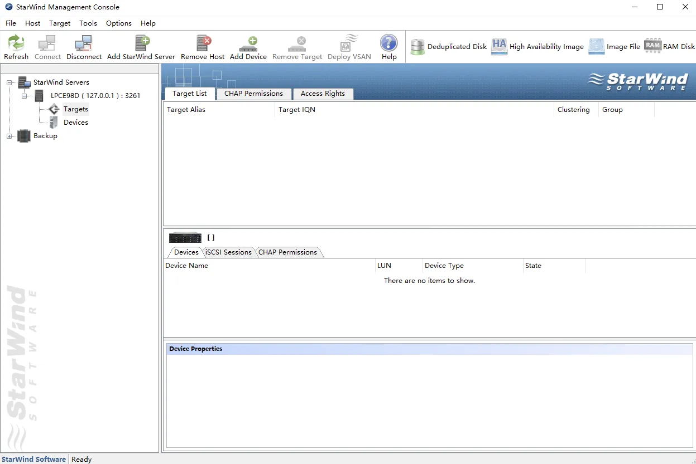Select the Add Device toolbar icon
Image resolution: width=696 pixels, height=464 pixels.
248,47
